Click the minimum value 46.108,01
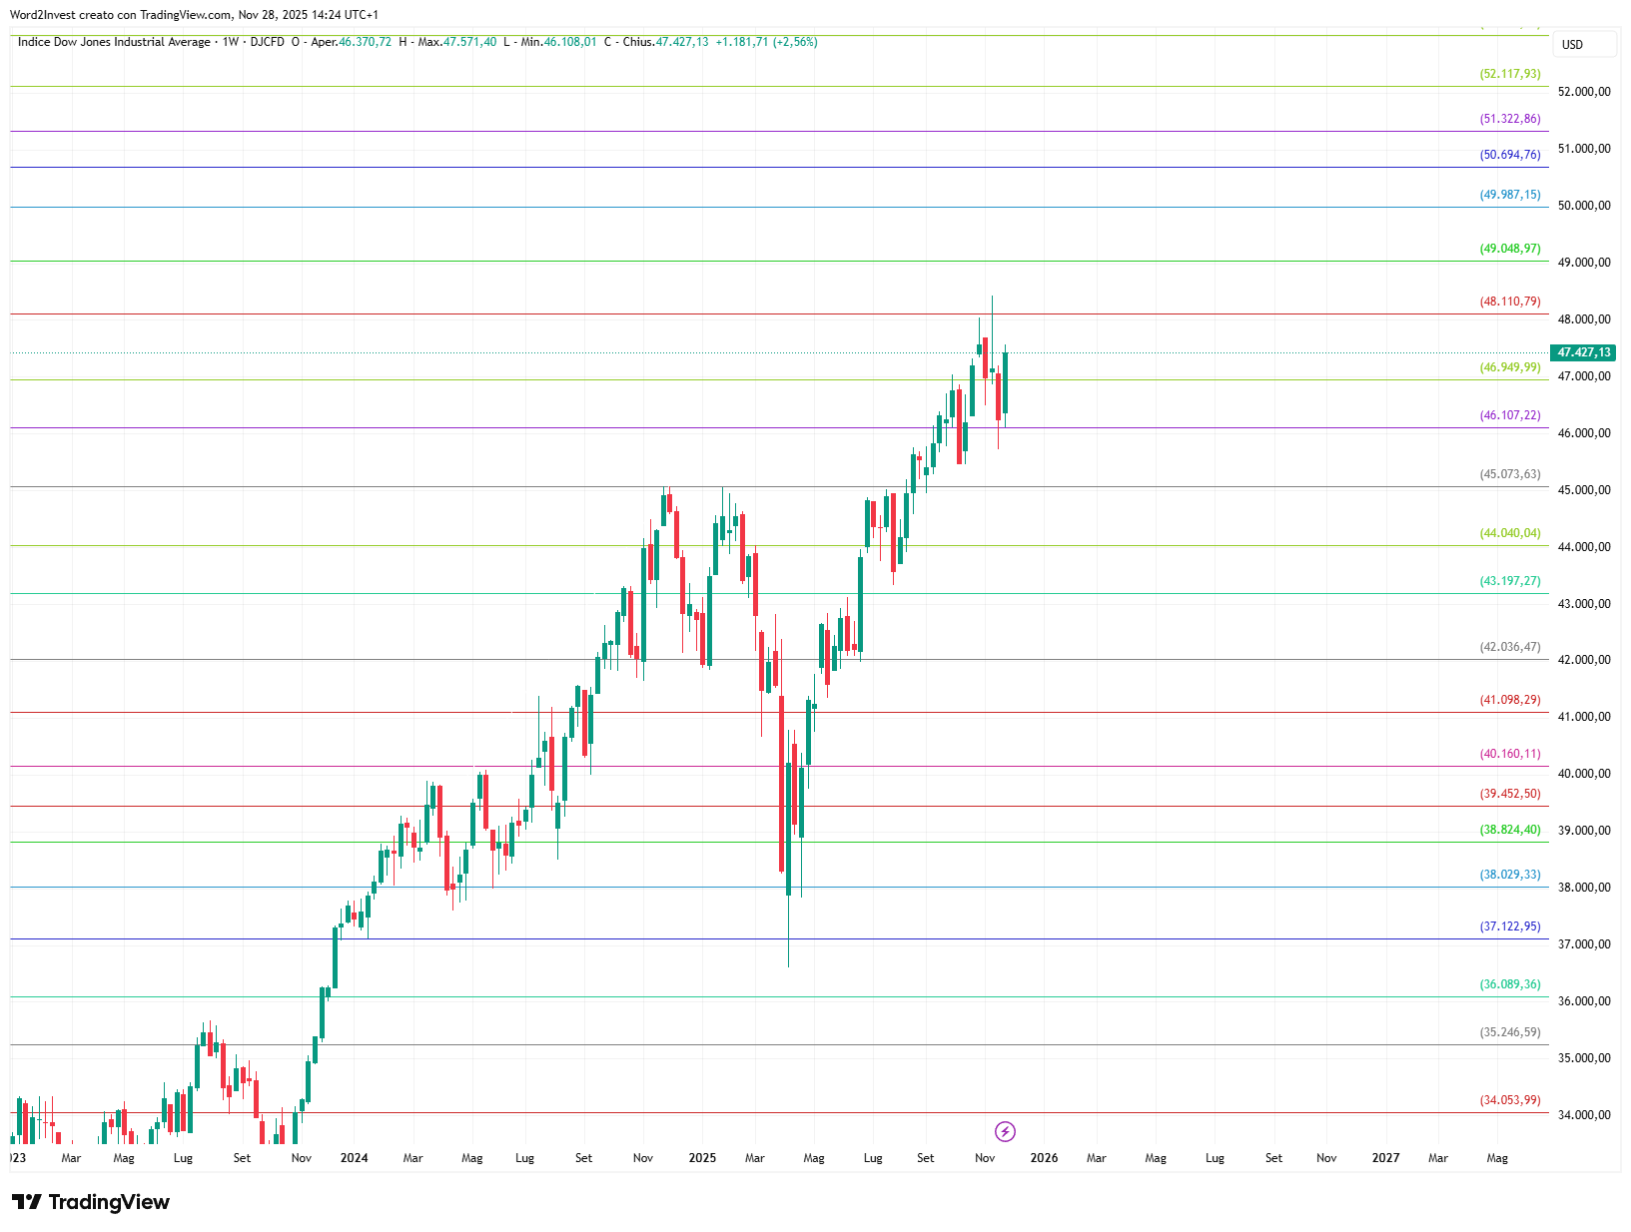 [x=570, y=42]
